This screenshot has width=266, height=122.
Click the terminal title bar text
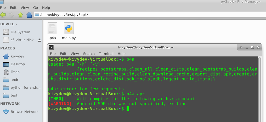click(146, 47)
